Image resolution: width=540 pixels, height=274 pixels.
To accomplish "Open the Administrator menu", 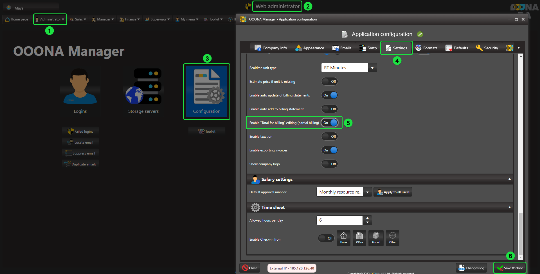I will (x=50, y=19).
